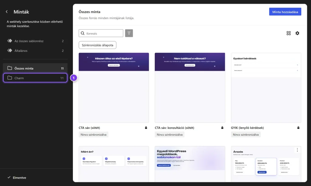Open the Egyedi WordPress megoldások pattern thumbnail
The height and width of the screenshot is (186, 311).
[x=190, y=164]
